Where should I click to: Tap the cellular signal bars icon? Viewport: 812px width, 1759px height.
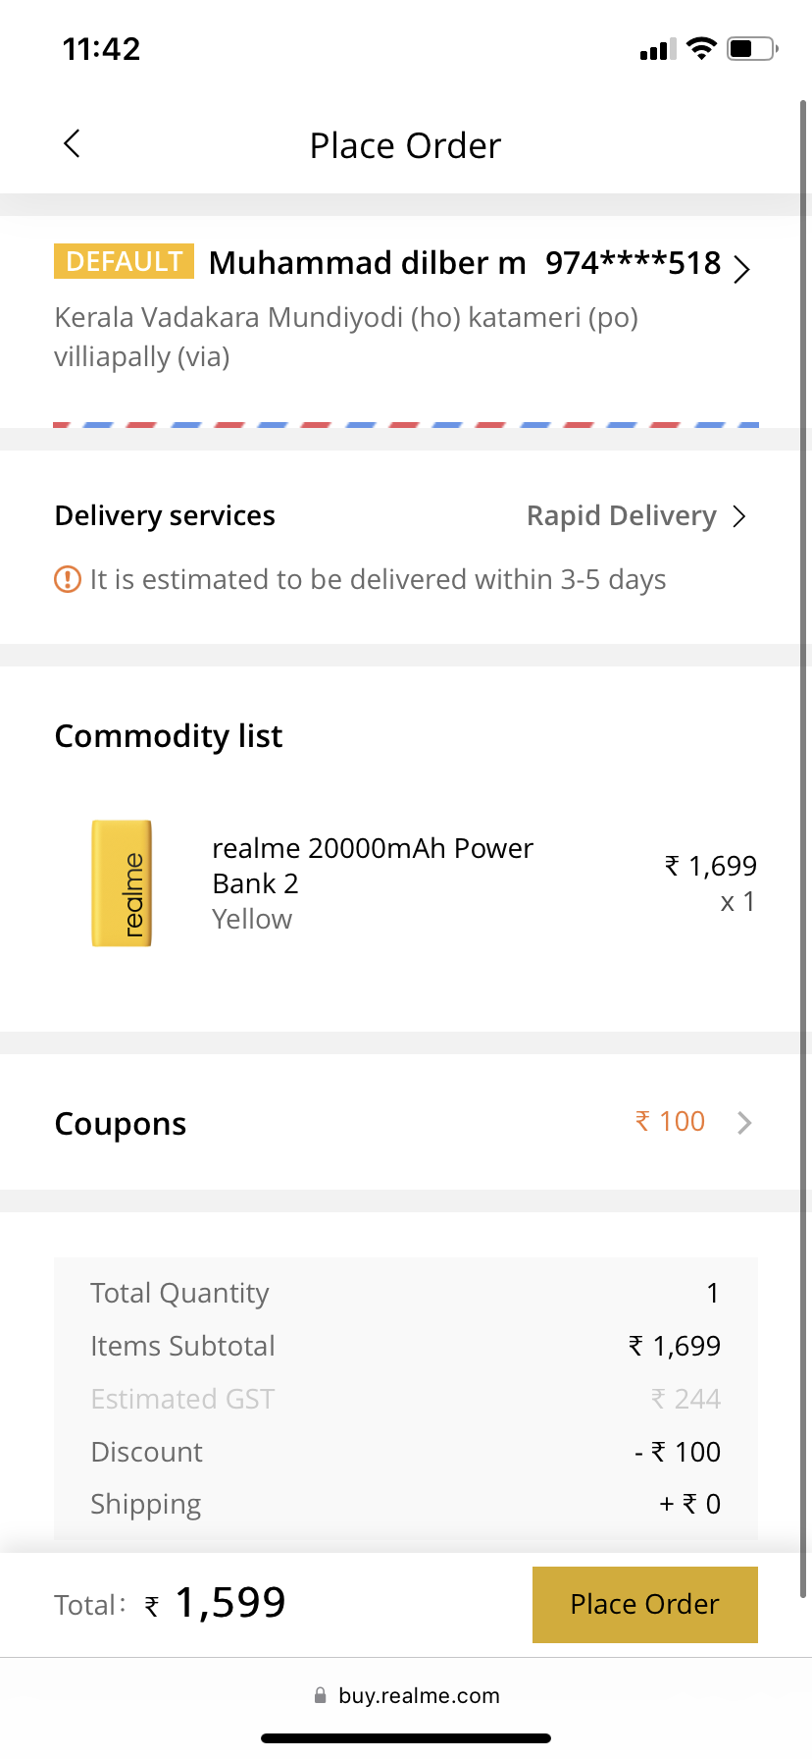657,50
